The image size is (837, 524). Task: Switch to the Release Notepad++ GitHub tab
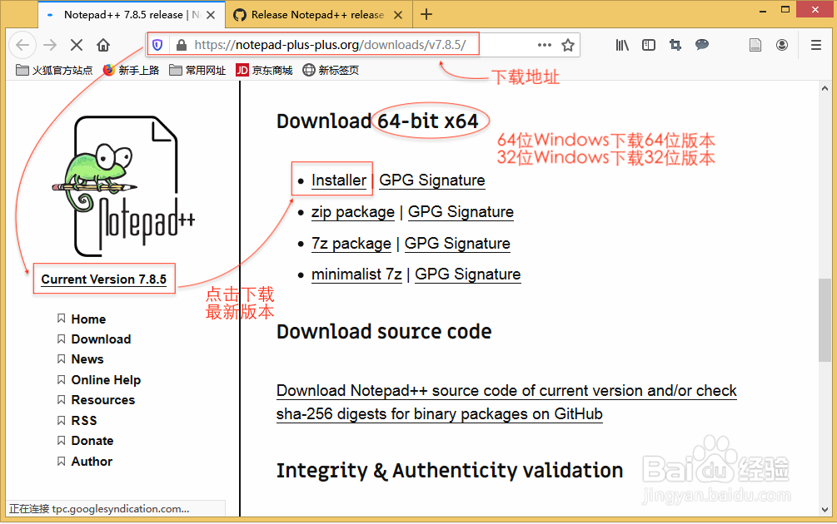point(318,15)
